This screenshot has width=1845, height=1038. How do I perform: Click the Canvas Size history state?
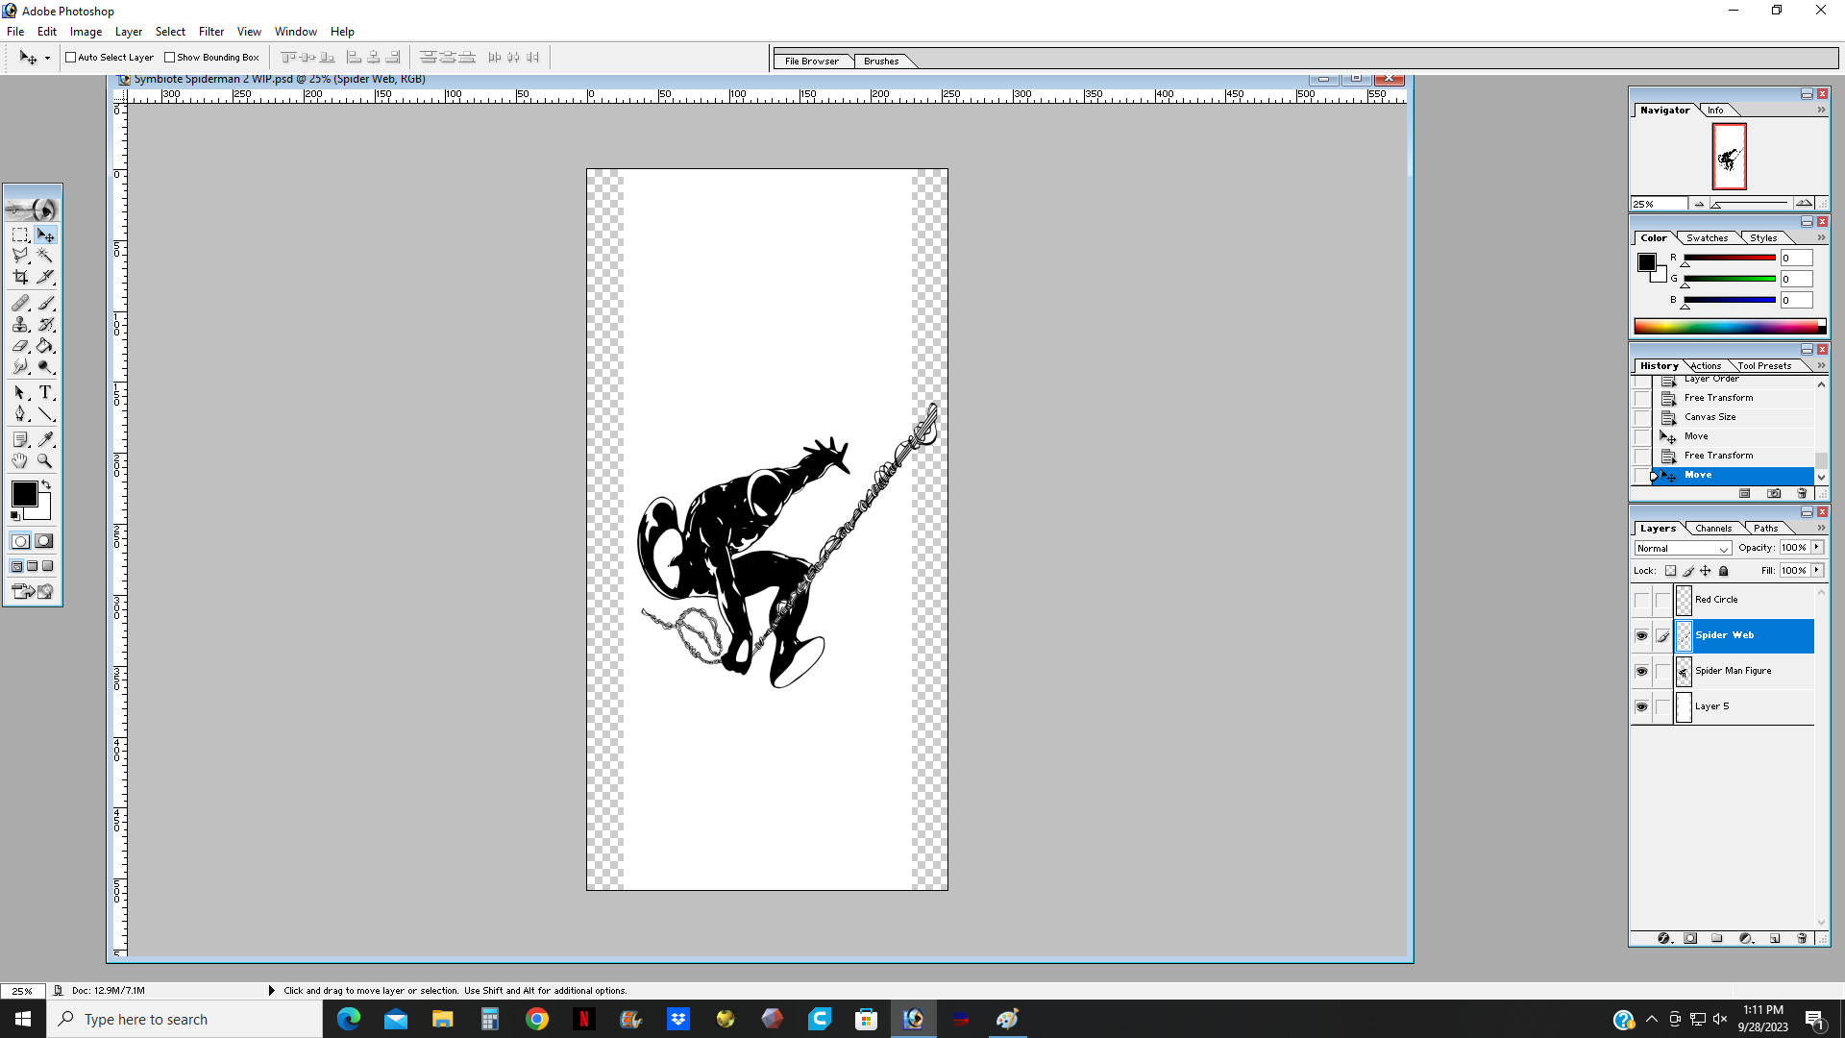coord(1710,417)
